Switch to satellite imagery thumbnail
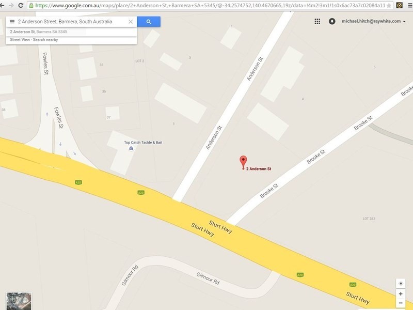 pos(19,301)
